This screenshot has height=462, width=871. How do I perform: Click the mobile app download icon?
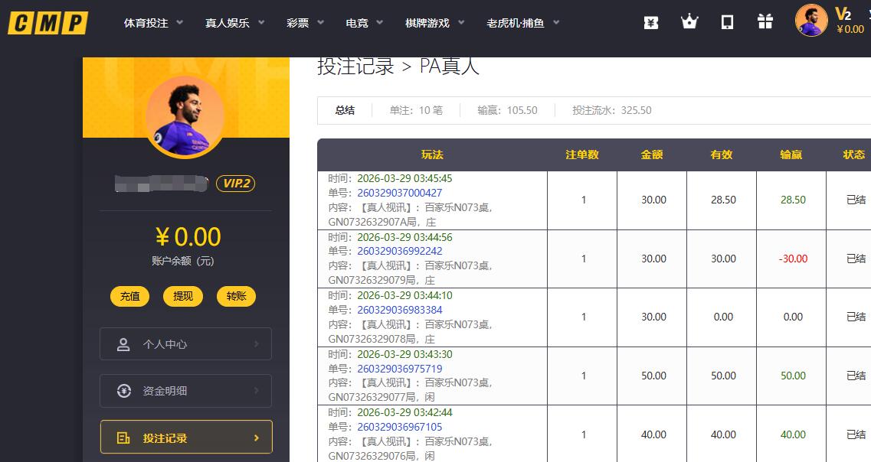(x=727, y=22)
